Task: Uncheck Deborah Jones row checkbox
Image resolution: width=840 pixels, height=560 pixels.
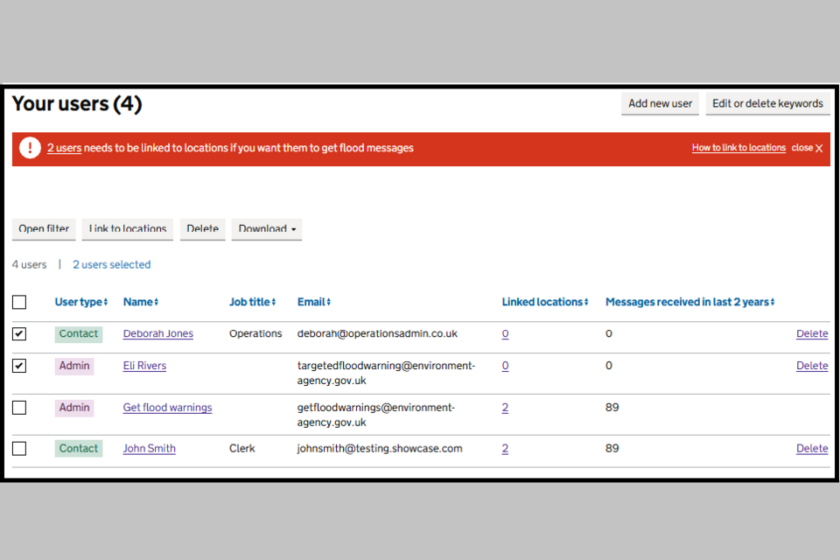Action: 19,334
